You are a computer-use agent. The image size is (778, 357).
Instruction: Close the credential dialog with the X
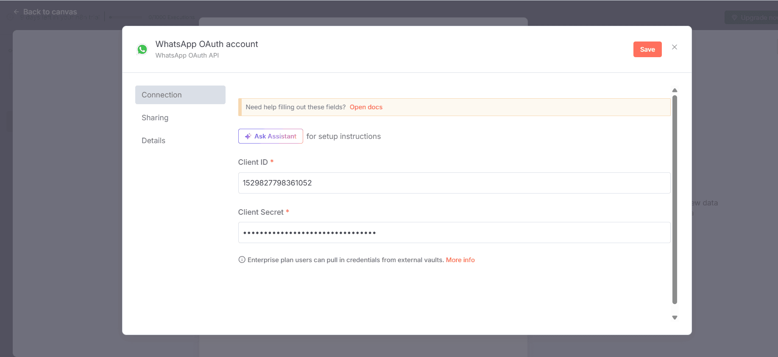click(x=674, y=47)
